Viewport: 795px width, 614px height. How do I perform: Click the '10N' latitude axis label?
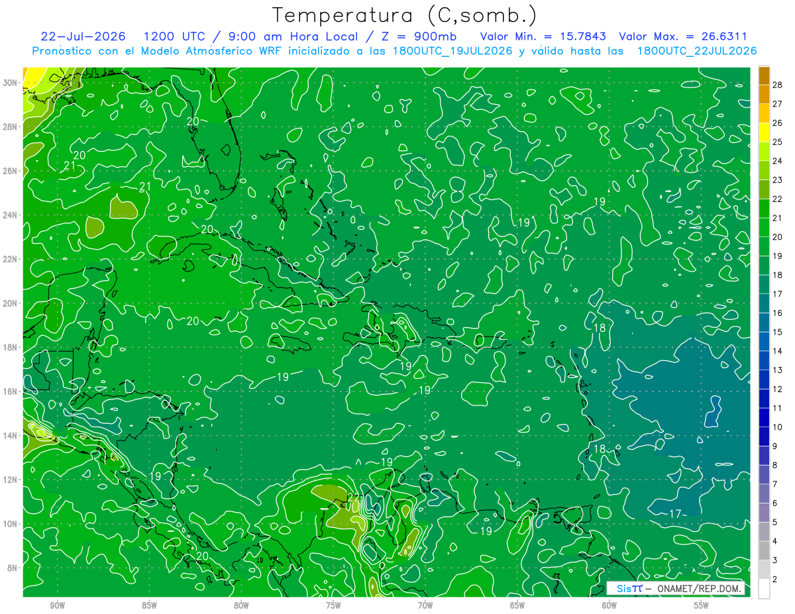[10, 523]
